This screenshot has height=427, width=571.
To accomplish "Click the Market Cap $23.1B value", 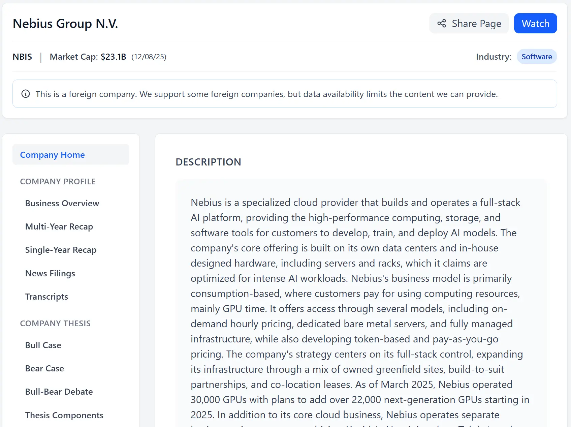I will coord(113,57).
